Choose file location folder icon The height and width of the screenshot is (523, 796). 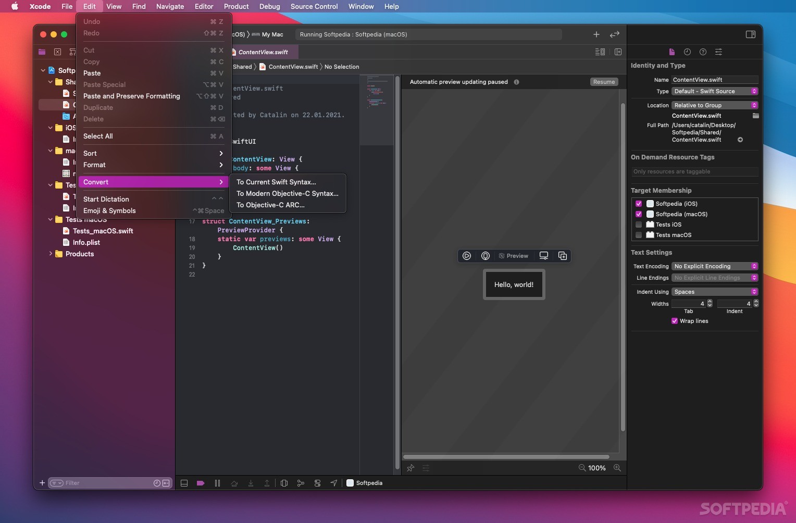coord(755,116)
